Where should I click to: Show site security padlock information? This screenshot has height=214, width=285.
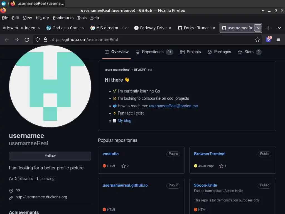pos(45,40)
